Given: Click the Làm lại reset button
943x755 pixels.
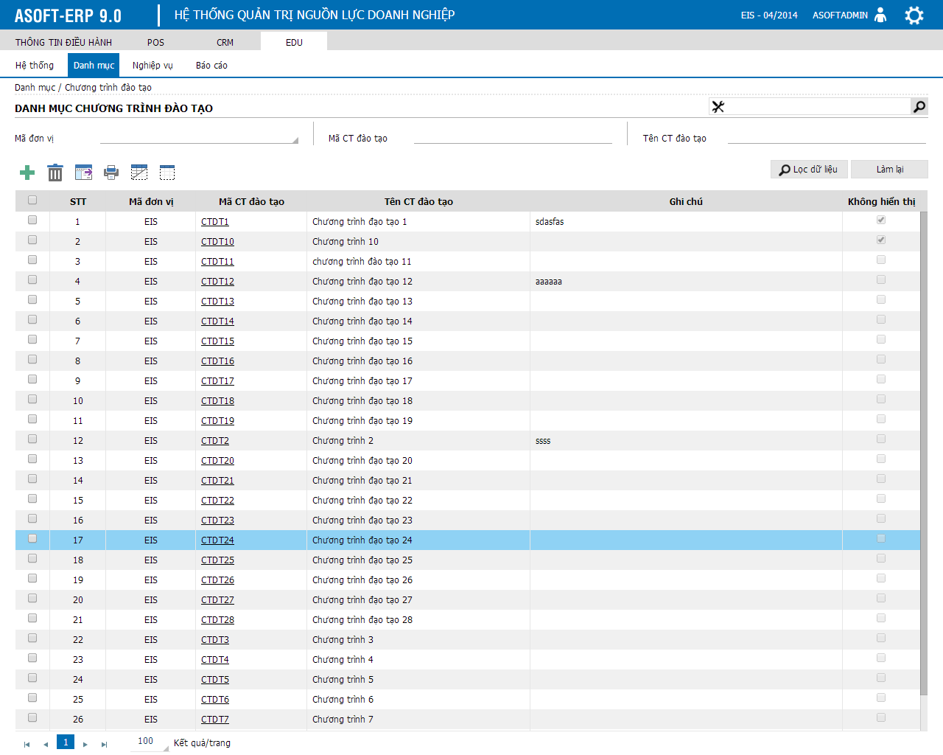Looking at the screenshot, I should click(889, 170).
